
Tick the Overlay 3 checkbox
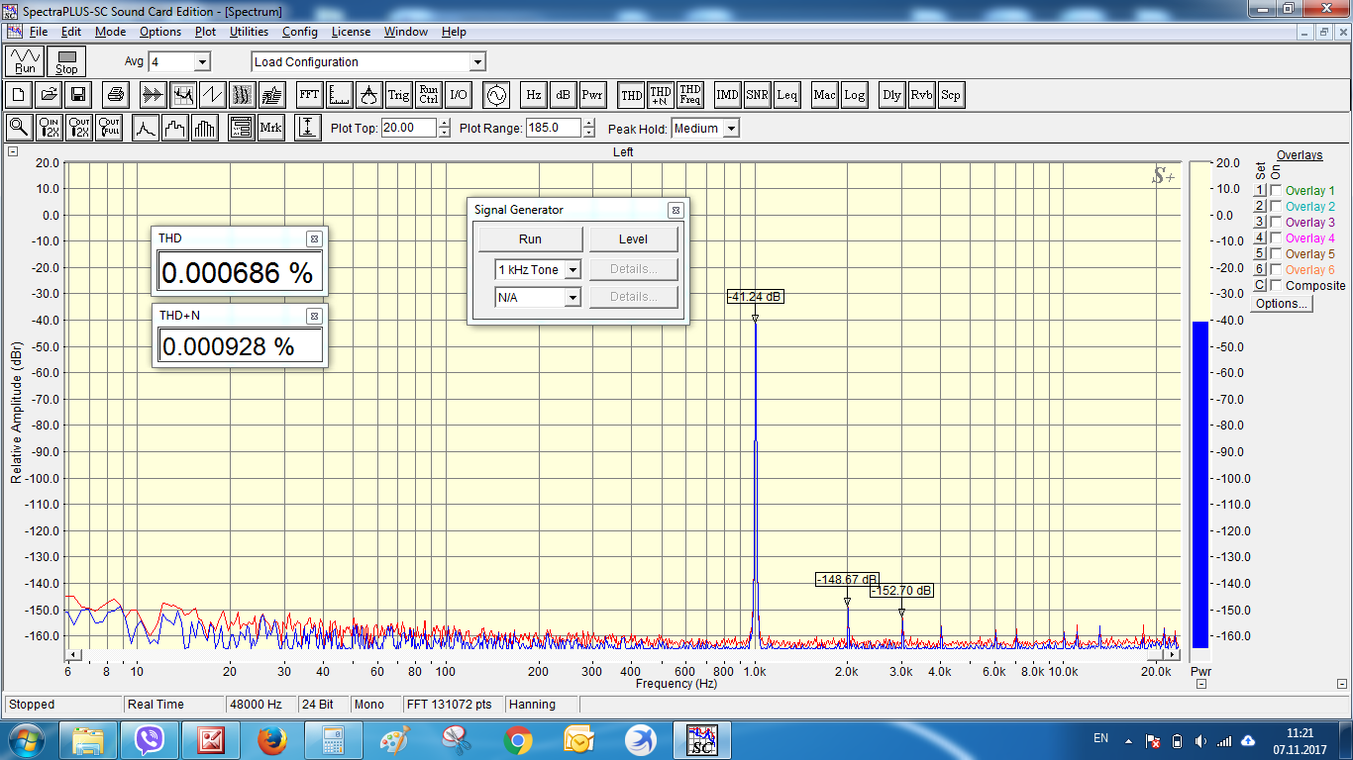click(x=1276, y=223)
